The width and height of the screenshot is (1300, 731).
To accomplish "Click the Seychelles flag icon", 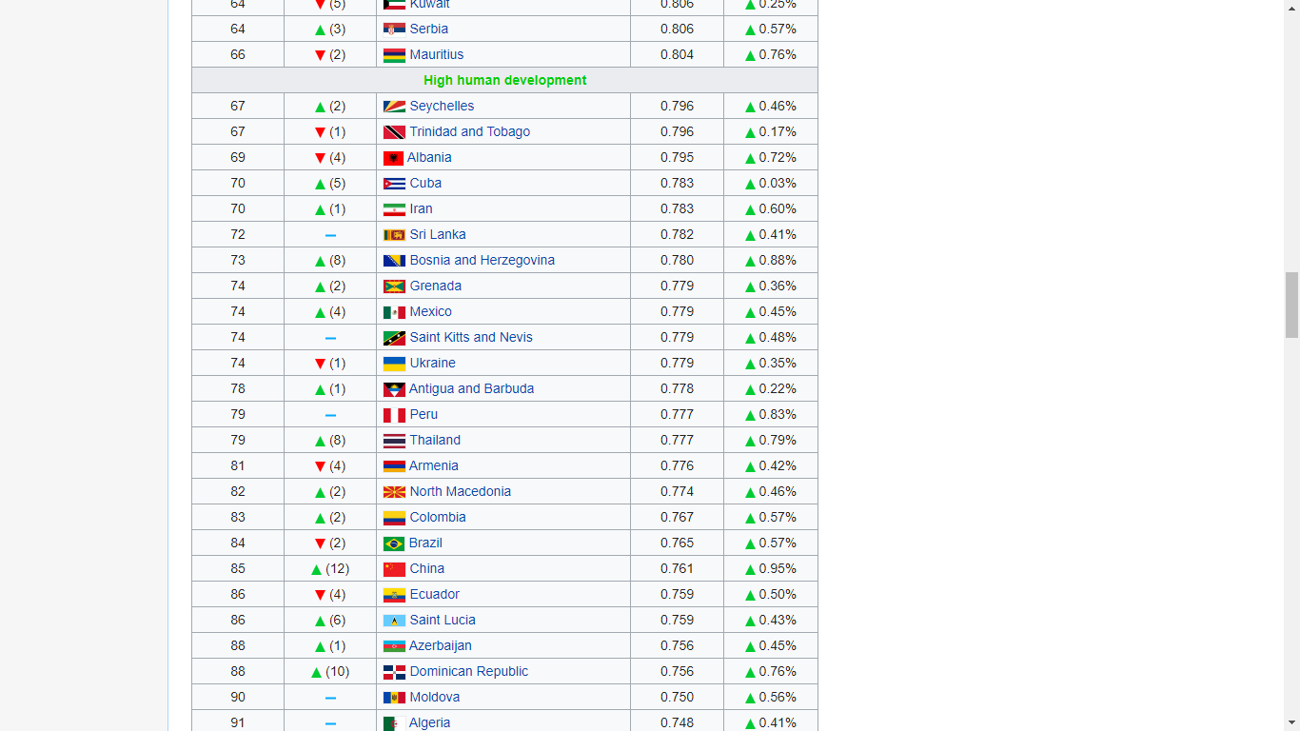I will tap(394, 107).
